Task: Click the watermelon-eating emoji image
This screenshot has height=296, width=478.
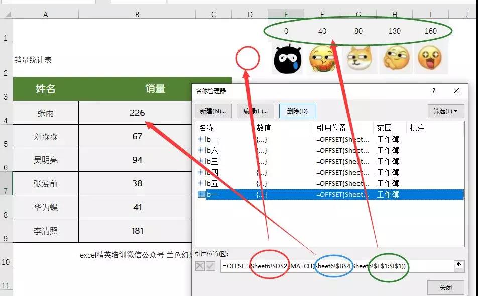Action: 322,59
